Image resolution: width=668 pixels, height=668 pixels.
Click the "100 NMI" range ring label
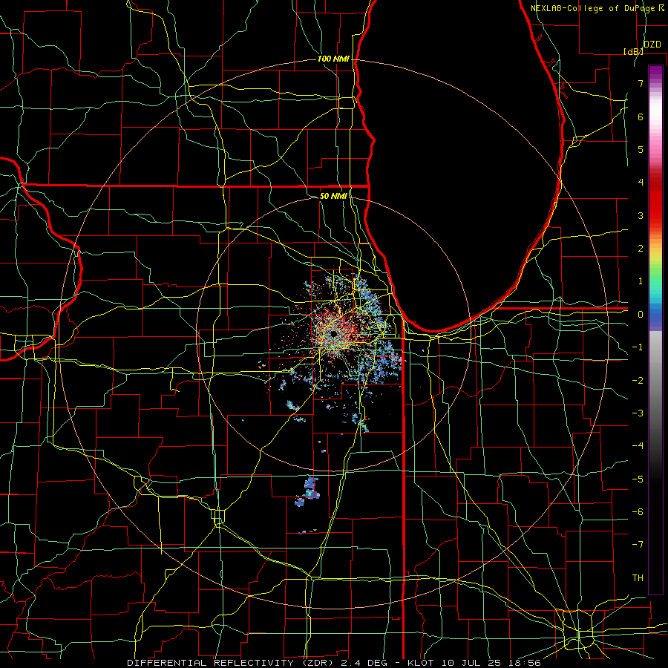tap(333, 59)
